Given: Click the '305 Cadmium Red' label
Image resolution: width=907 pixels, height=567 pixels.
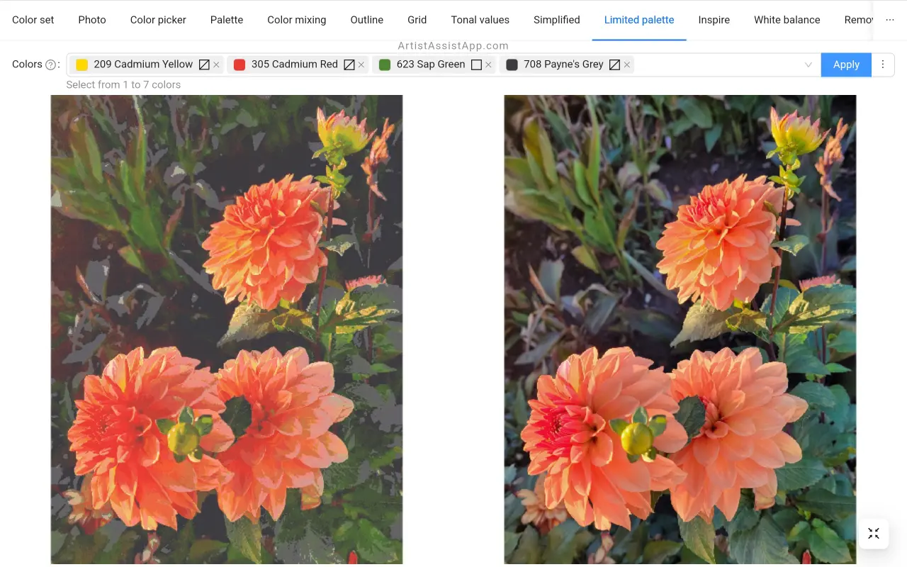Looking at the screenshot, I should pos(295,64).
